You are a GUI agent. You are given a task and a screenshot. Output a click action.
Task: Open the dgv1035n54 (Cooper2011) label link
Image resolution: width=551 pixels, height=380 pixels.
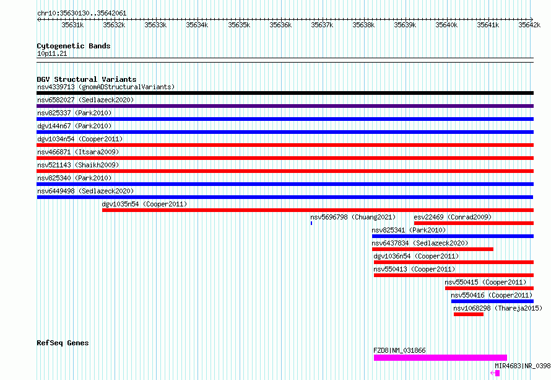tap(144, 204)
